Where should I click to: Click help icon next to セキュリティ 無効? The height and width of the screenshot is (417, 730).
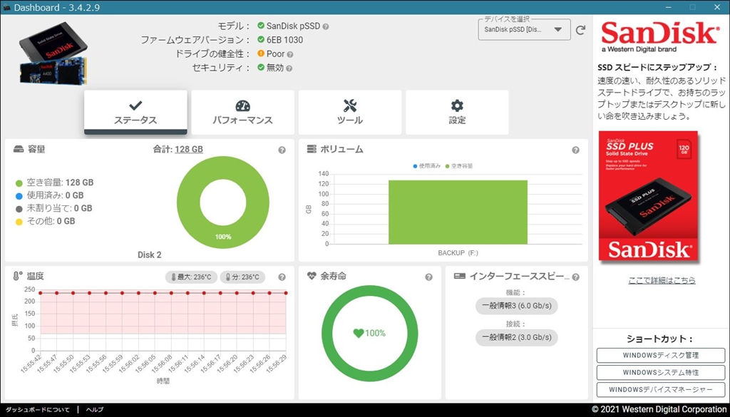pos(289,68)
